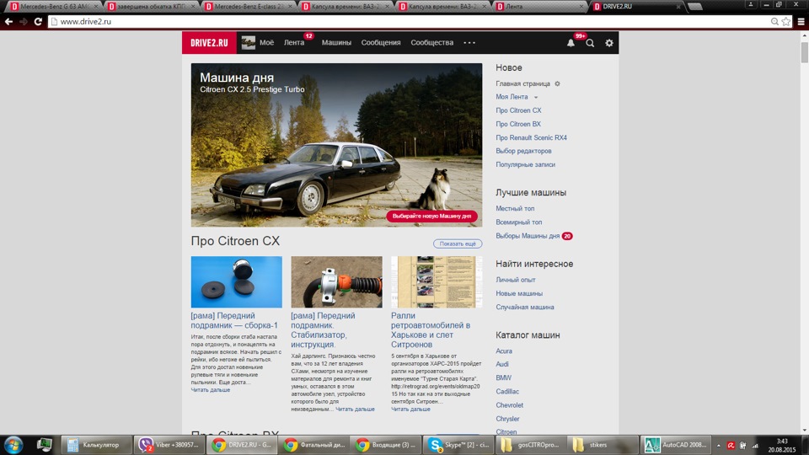The height and width of the screenshot is (455, 809).
Task: Open the Windows Start button
Action: point(13,445)
